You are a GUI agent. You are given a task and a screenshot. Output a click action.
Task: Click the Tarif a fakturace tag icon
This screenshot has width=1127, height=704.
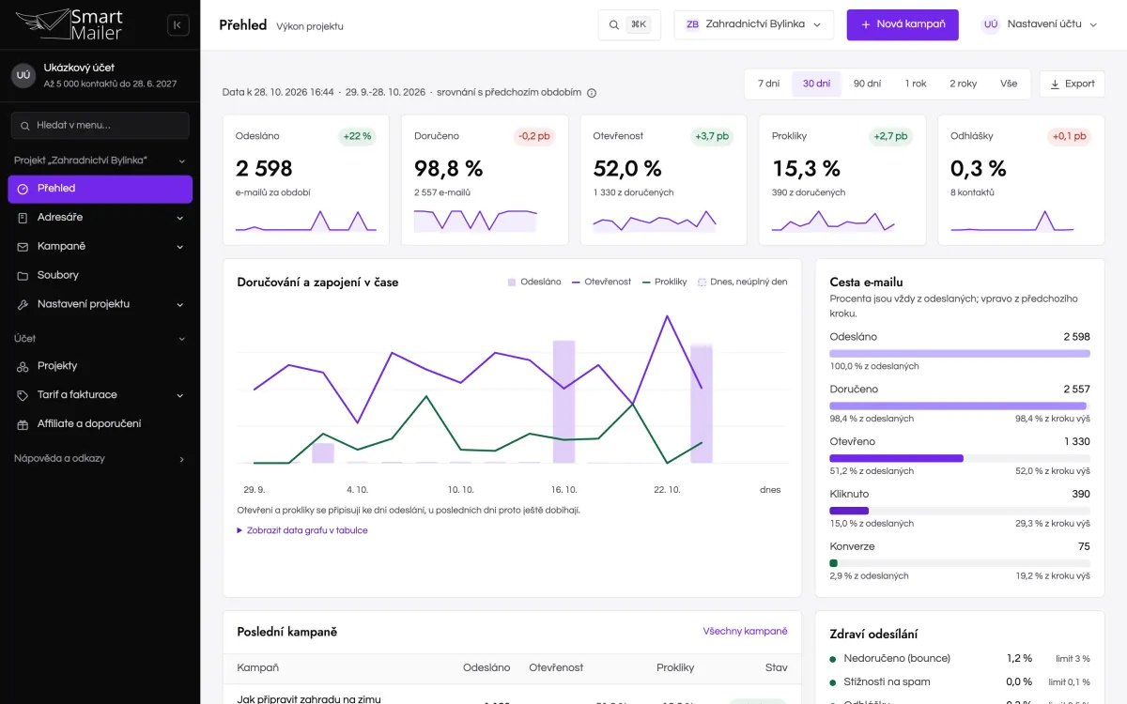[23, 395]
